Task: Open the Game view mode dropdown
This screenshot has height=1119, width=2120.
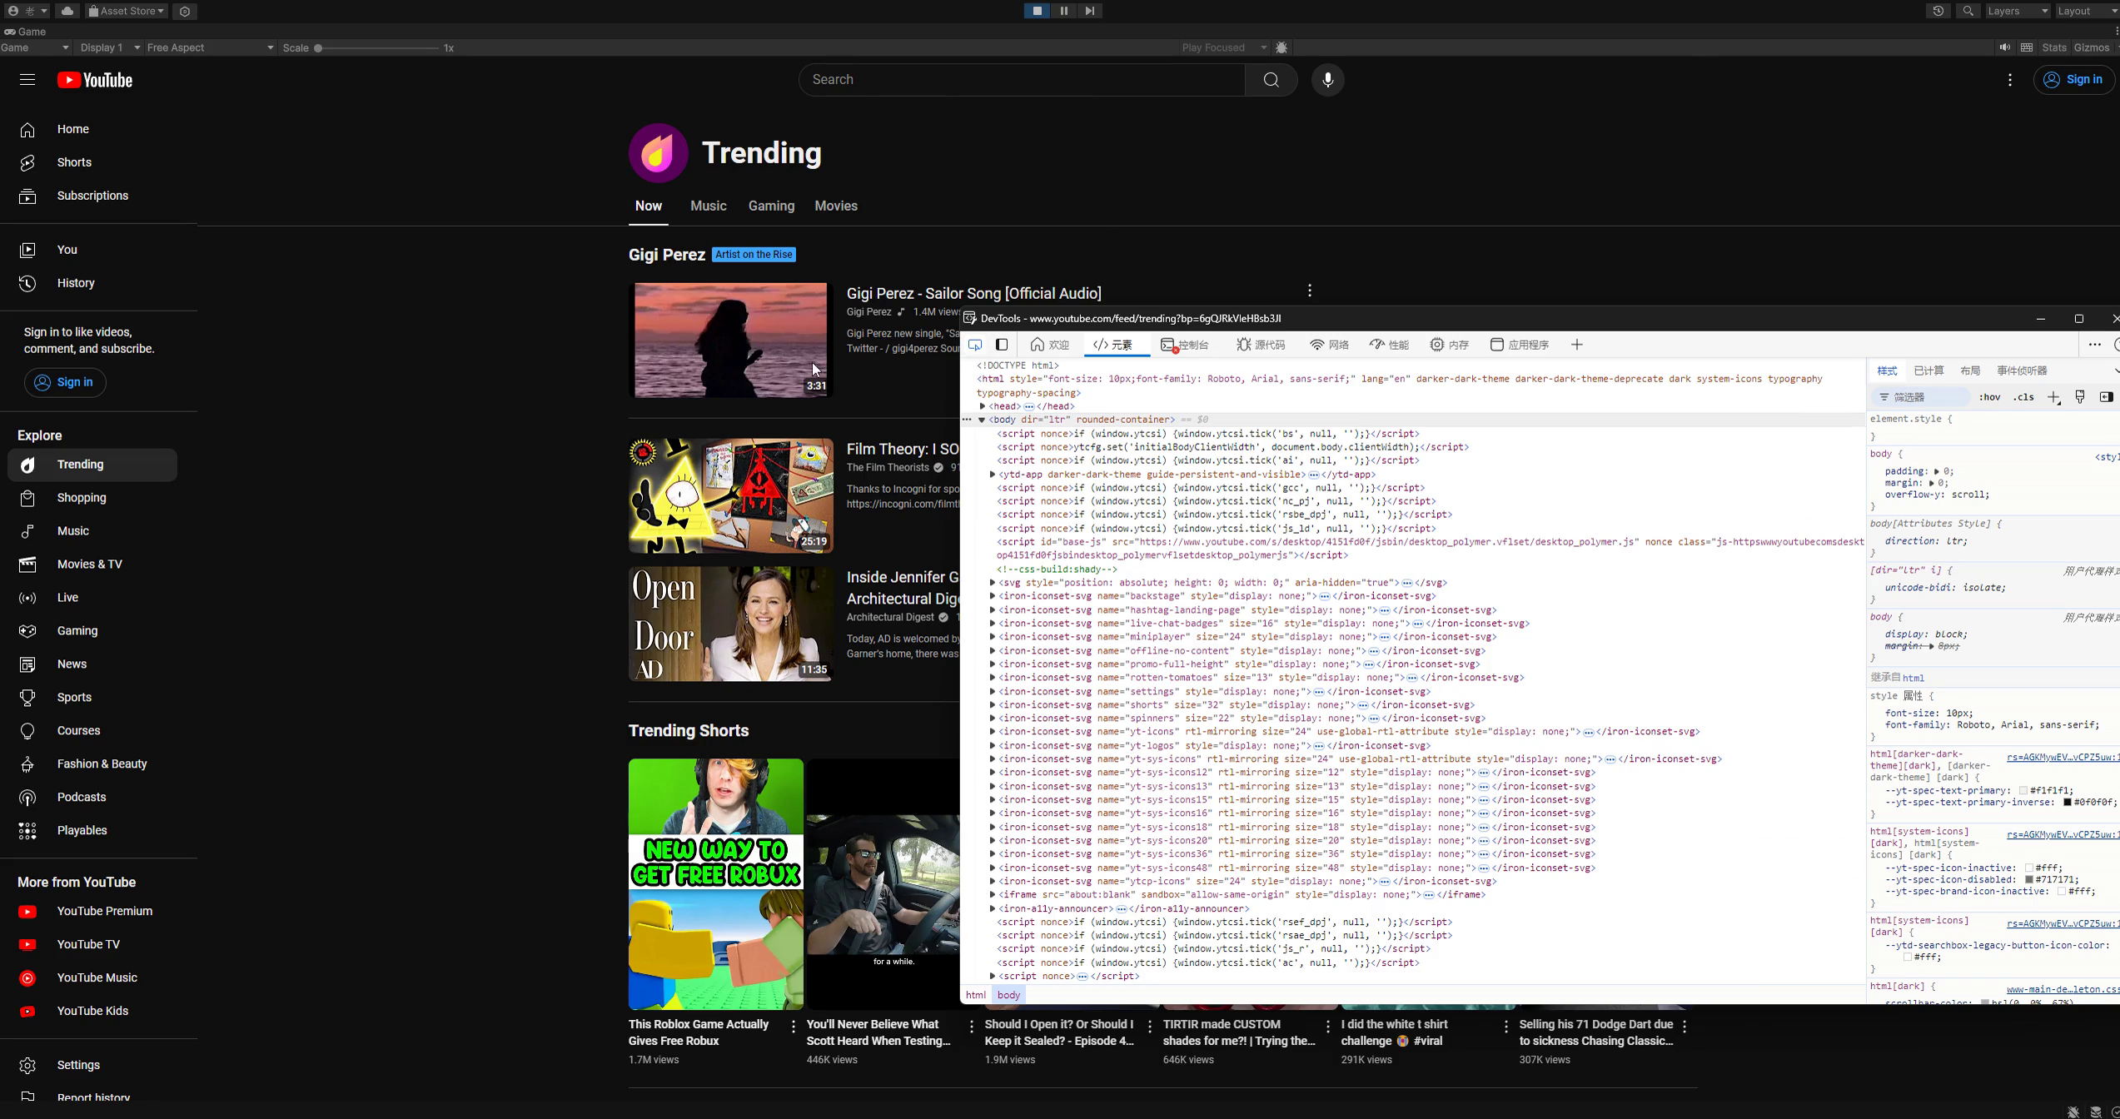Action: click(x=35, y=47)
